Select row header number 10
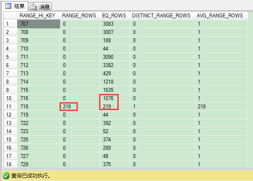 [10, 98]
